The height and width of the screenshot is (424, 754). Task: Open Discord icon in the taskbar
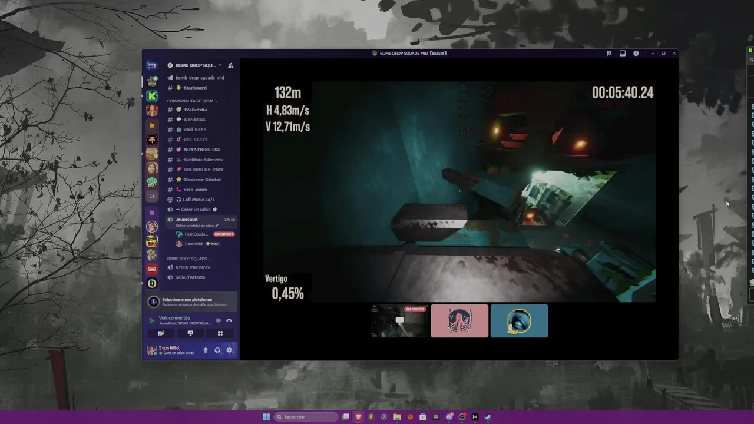coord(449,417)
